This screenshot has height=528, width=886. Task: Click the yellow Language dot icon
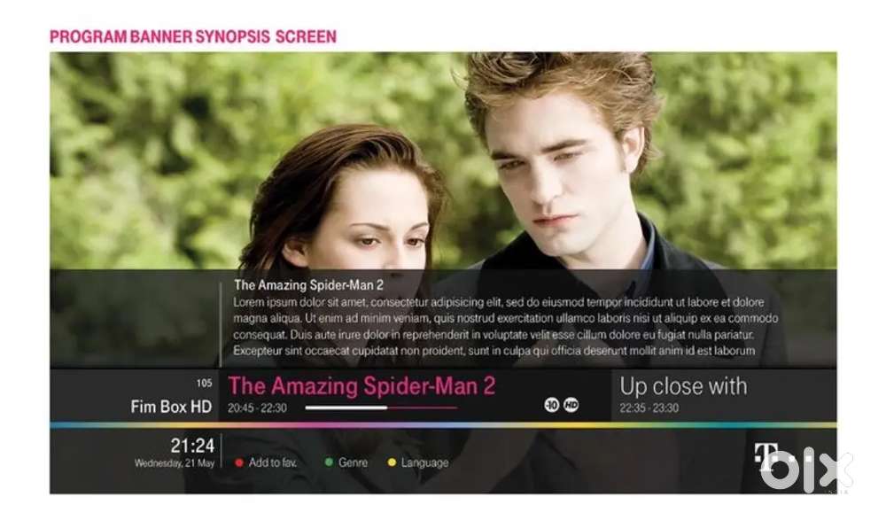(392, 462)
